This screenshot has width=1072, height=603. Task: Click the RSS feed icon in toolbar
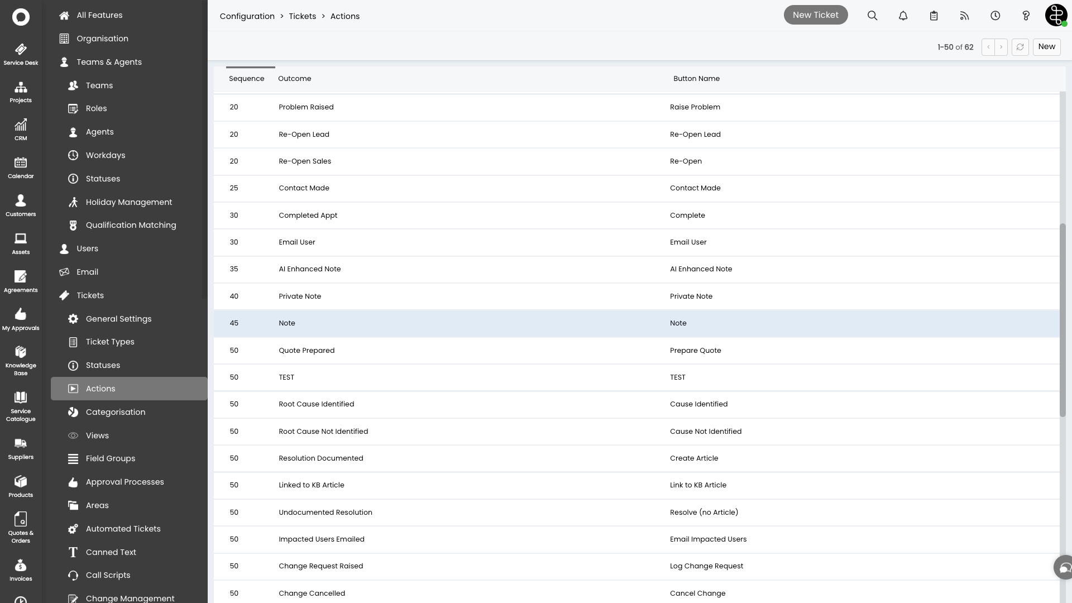coord(964,16)
